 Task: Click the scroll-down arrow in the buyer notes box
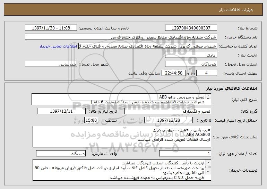208,172
